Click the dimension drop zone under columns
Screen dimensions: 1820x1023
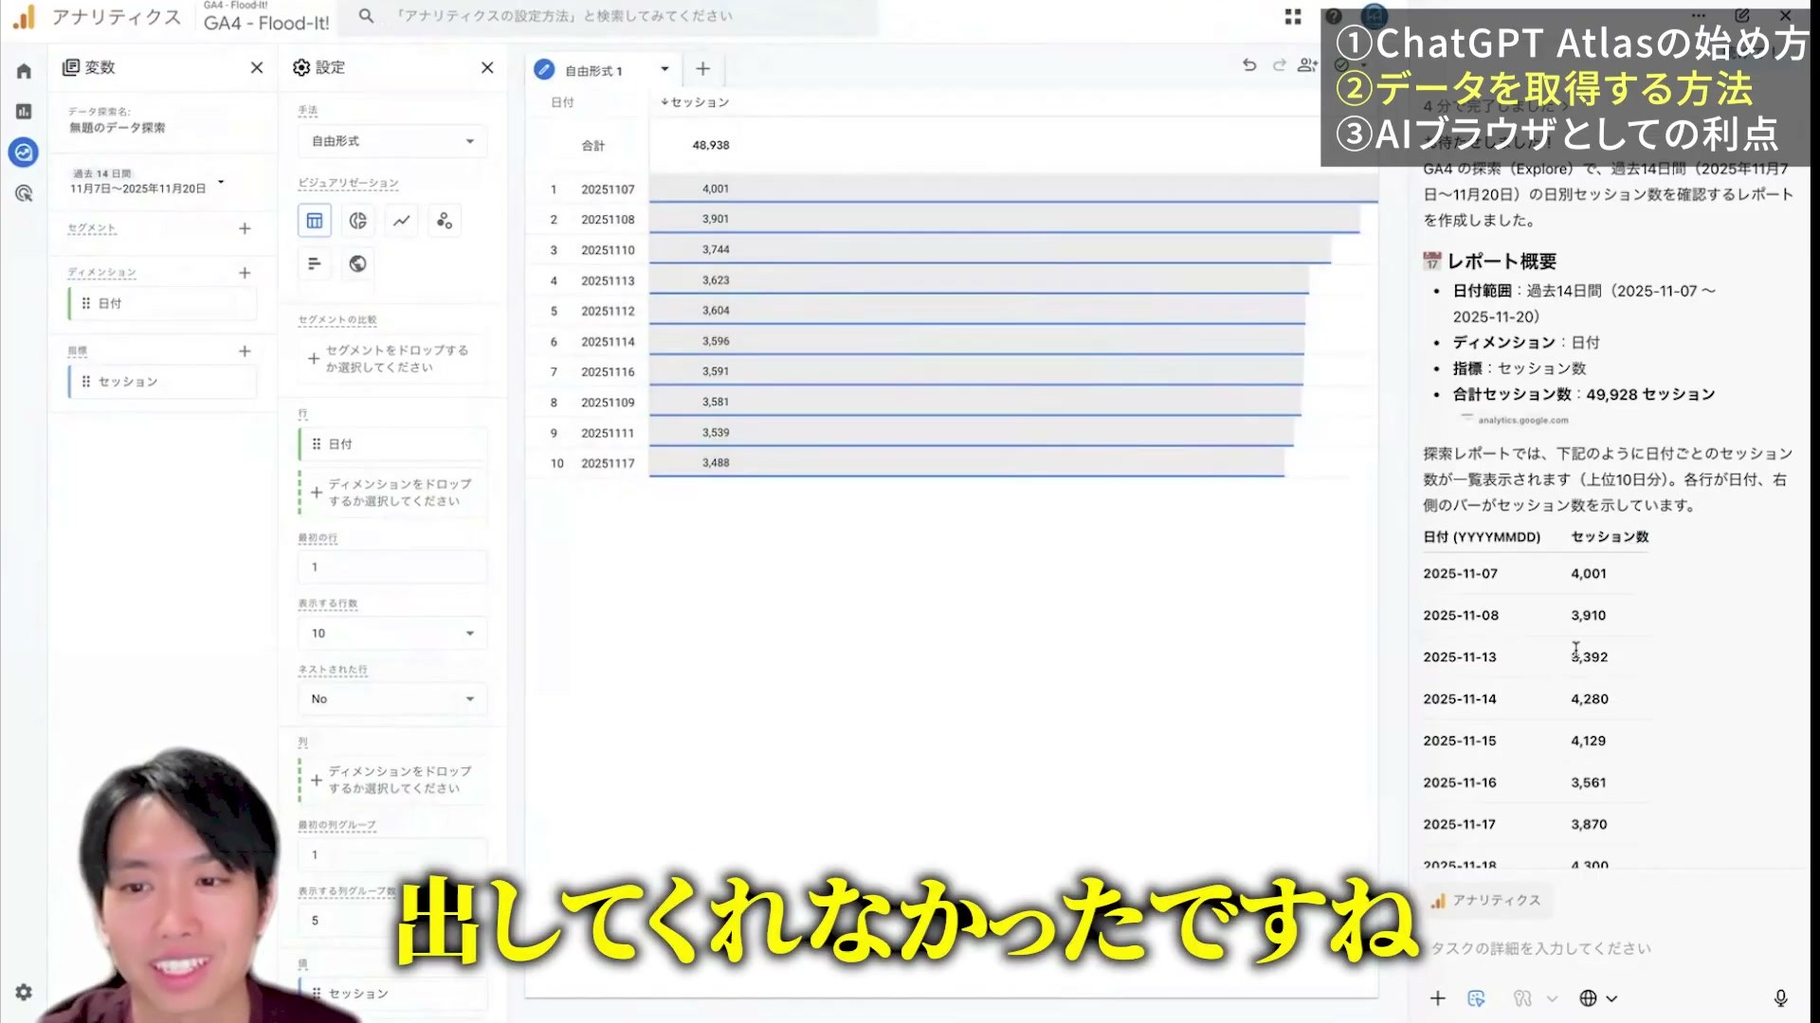pyautogui.click(x=392, y=780)
